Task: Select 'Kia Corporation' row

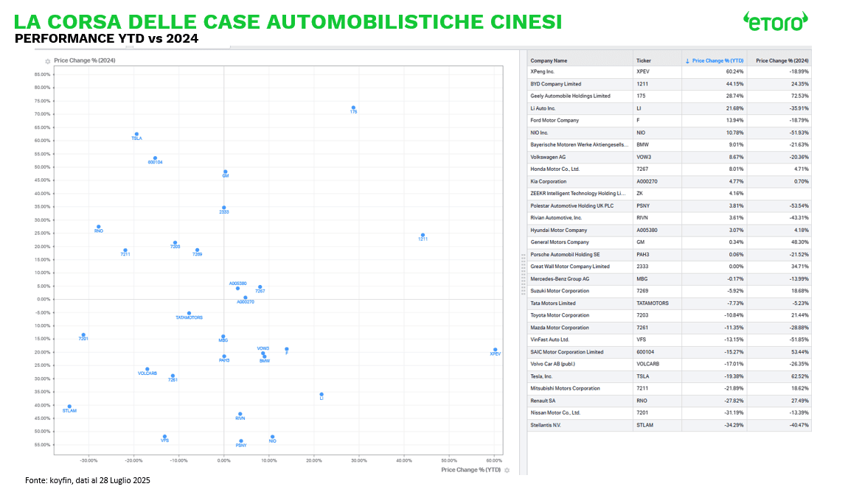Action: pyautogui.click(x=669, y=181)
